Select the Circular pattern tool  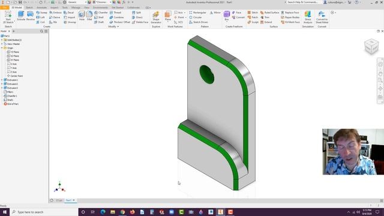[196, 17]
